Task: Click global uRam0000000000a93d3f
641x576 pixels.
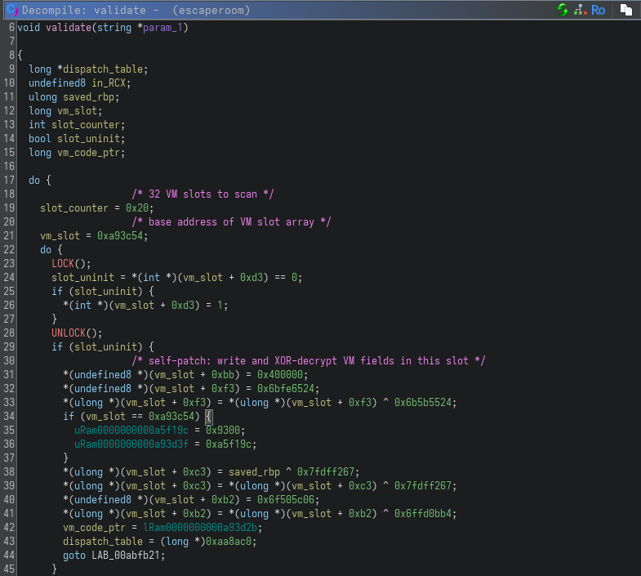Action: point(131,444)
